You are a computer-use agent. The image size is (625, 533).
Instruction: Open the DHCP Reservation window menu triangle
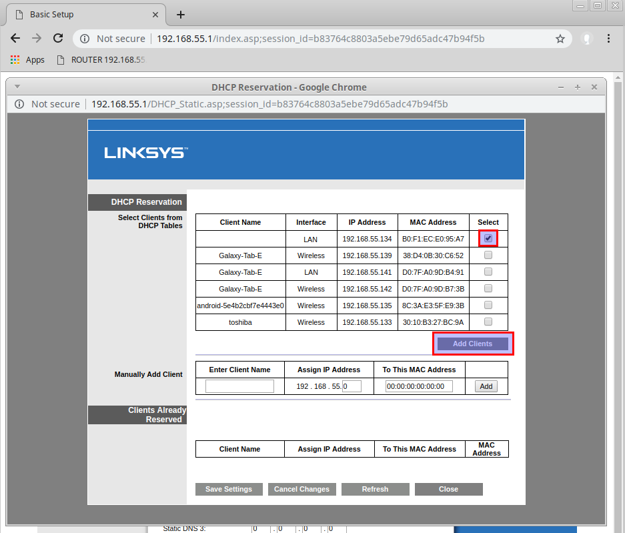pos(17,87)
